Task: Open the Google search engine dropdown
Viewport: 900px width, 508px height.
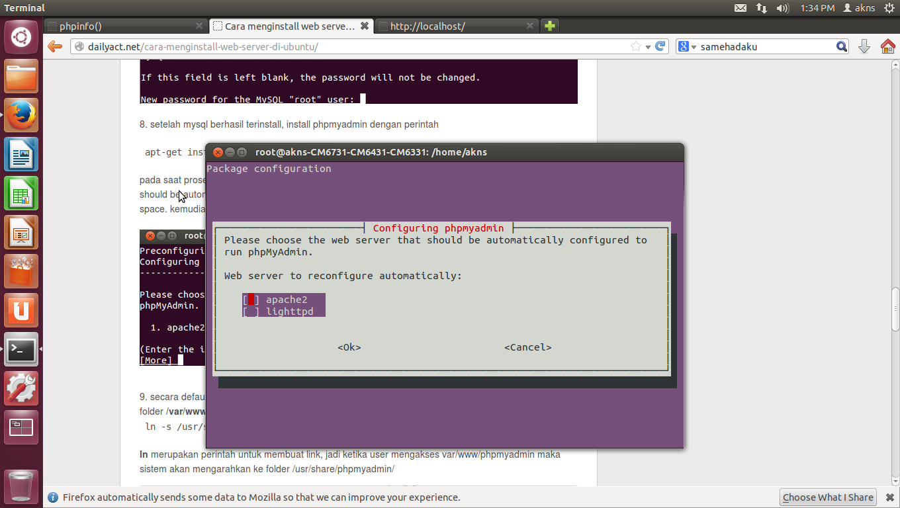Action: pyautogui.click(x=686, y=46)
